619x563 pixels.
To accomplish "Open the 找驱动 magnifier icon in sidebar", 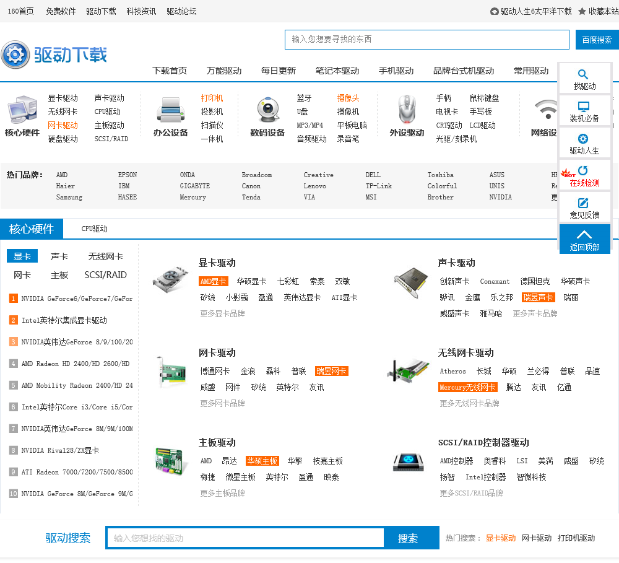I will pyautogui.click(x=582, y=74).
